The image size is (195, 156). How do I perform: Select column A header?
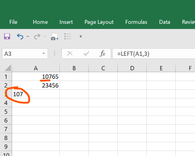(x=36, y=68)
